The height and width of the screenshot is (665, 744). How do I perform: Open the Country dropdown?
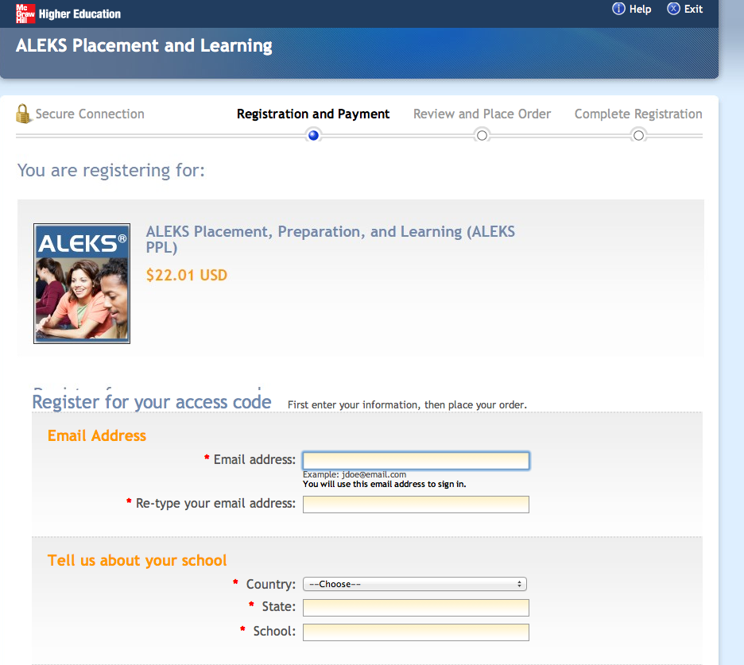415,584
